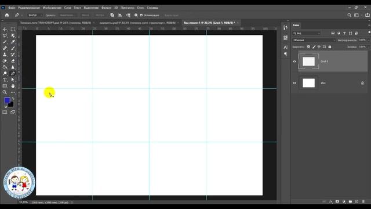
Task: Select the History Brush tool
Action: point(13,55)
